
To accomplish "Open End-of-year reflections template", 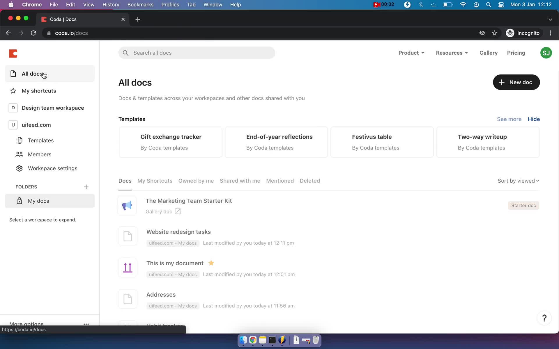I will click(x=276, y=142).
